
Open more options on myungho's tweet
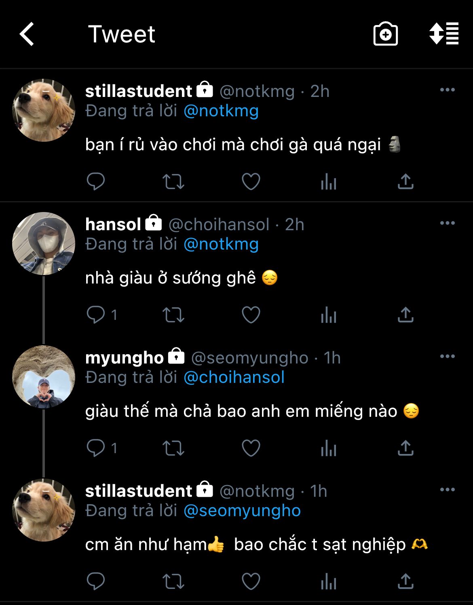[447, 357]
